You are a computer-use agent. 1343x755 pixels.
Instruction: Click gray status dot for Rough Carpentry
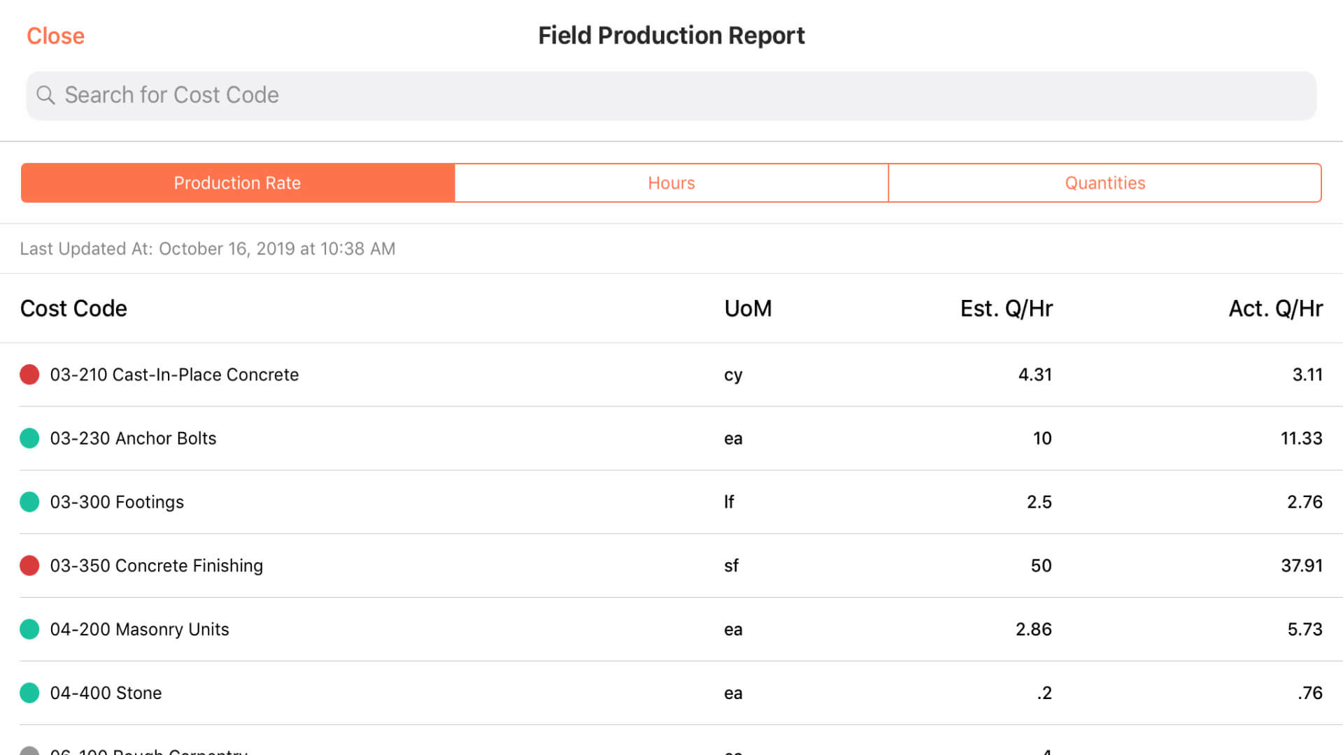[x=29, y=752]
